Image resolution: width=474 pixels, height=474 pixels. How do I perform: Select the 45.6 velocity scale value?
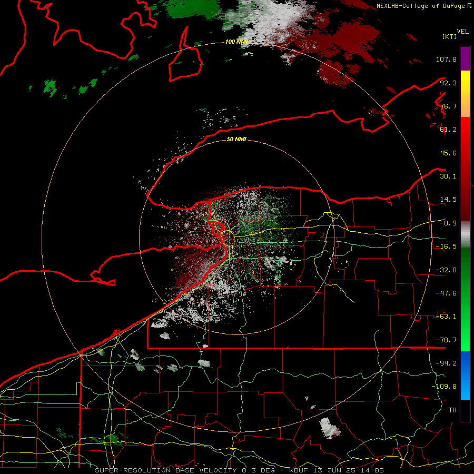click(448, 153)
